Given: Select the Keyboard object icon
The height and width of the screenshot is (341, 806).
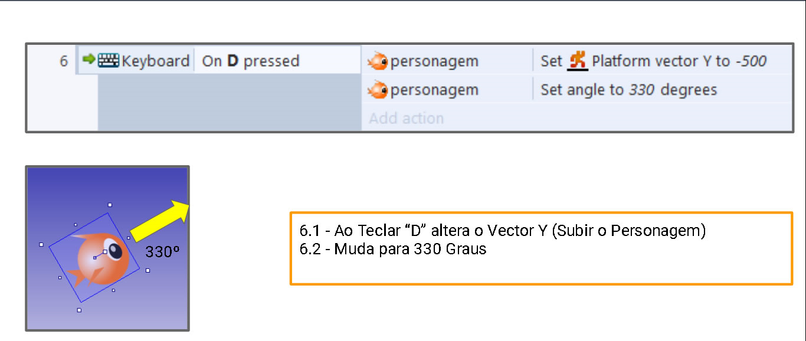Looking at the screenshot, I should [109, 60].
